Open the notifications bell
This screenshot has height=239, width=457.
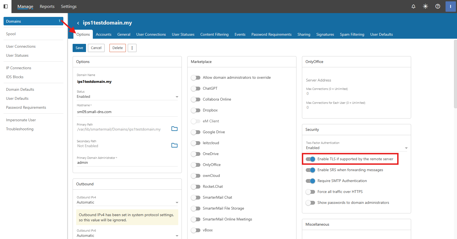(413, 6)
